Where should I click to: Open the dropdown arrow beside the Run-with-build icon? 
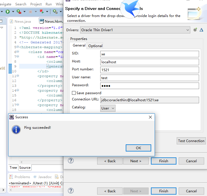61,12
